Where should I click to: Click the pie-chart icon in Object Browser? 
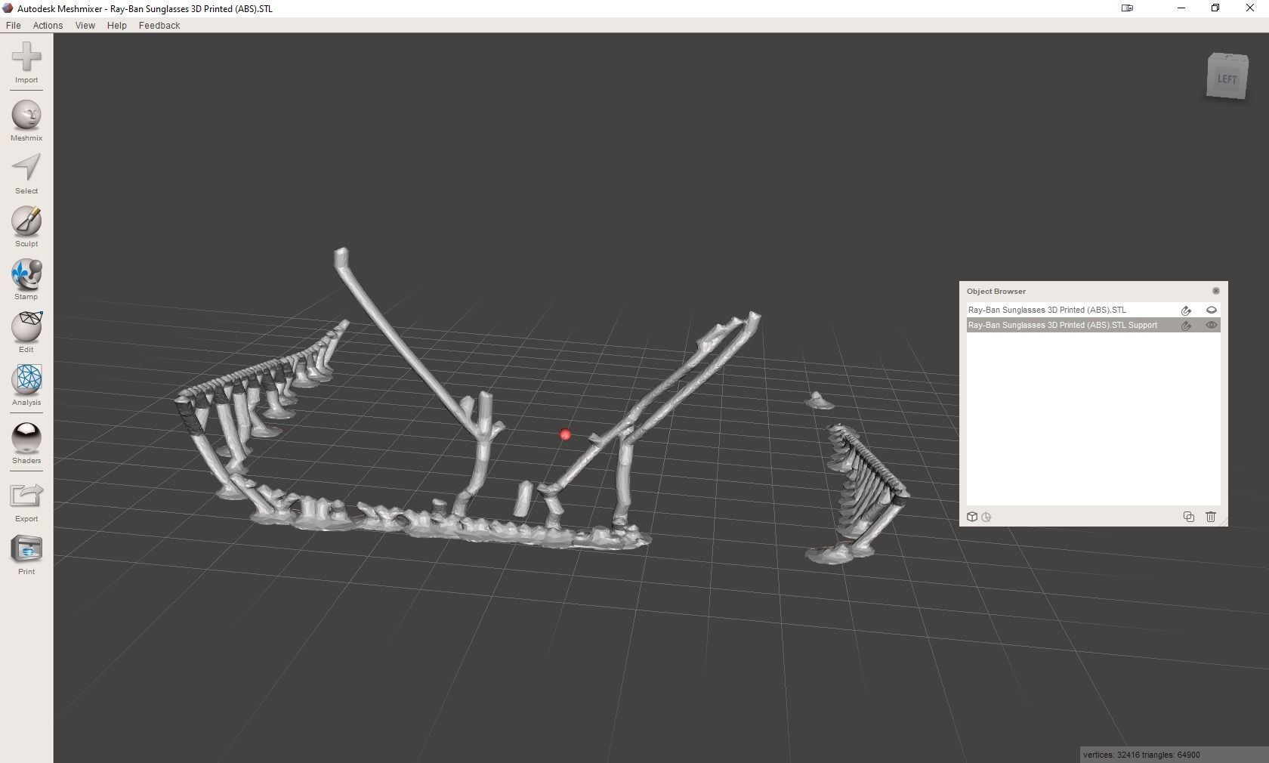[986, 517]
